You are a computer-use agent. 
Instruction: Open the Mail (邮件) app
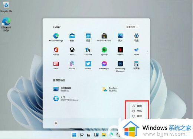click(x=72, y=37)
